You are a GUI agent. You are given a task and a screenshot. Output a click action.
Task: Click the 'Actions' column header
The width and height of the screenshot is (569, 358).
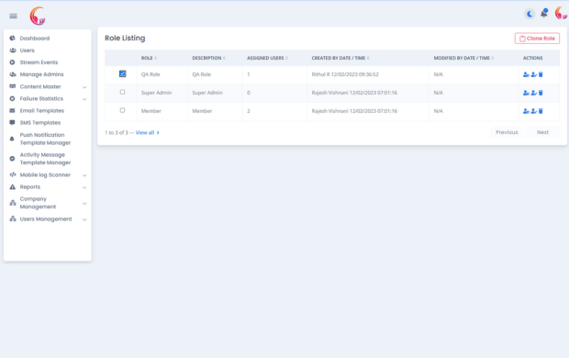click(x=532, y=58)
